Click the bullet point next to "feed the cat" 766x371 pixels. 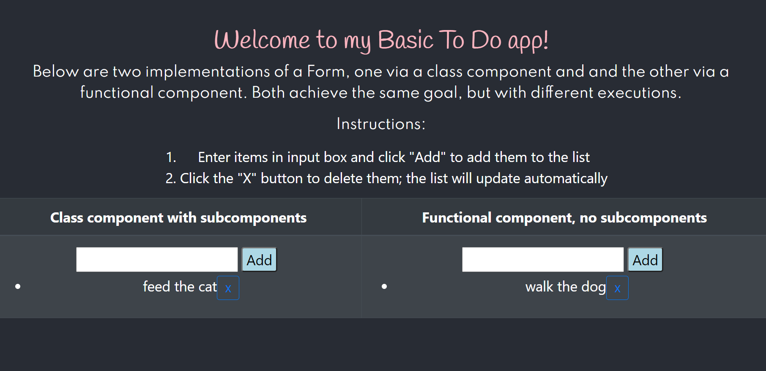point(17,286)
